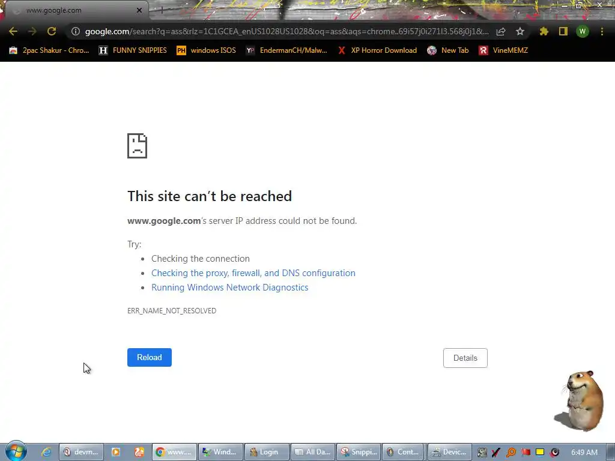Open windows ISOS bookmark
Screen dimensions: 615x461
coord(207,50)
